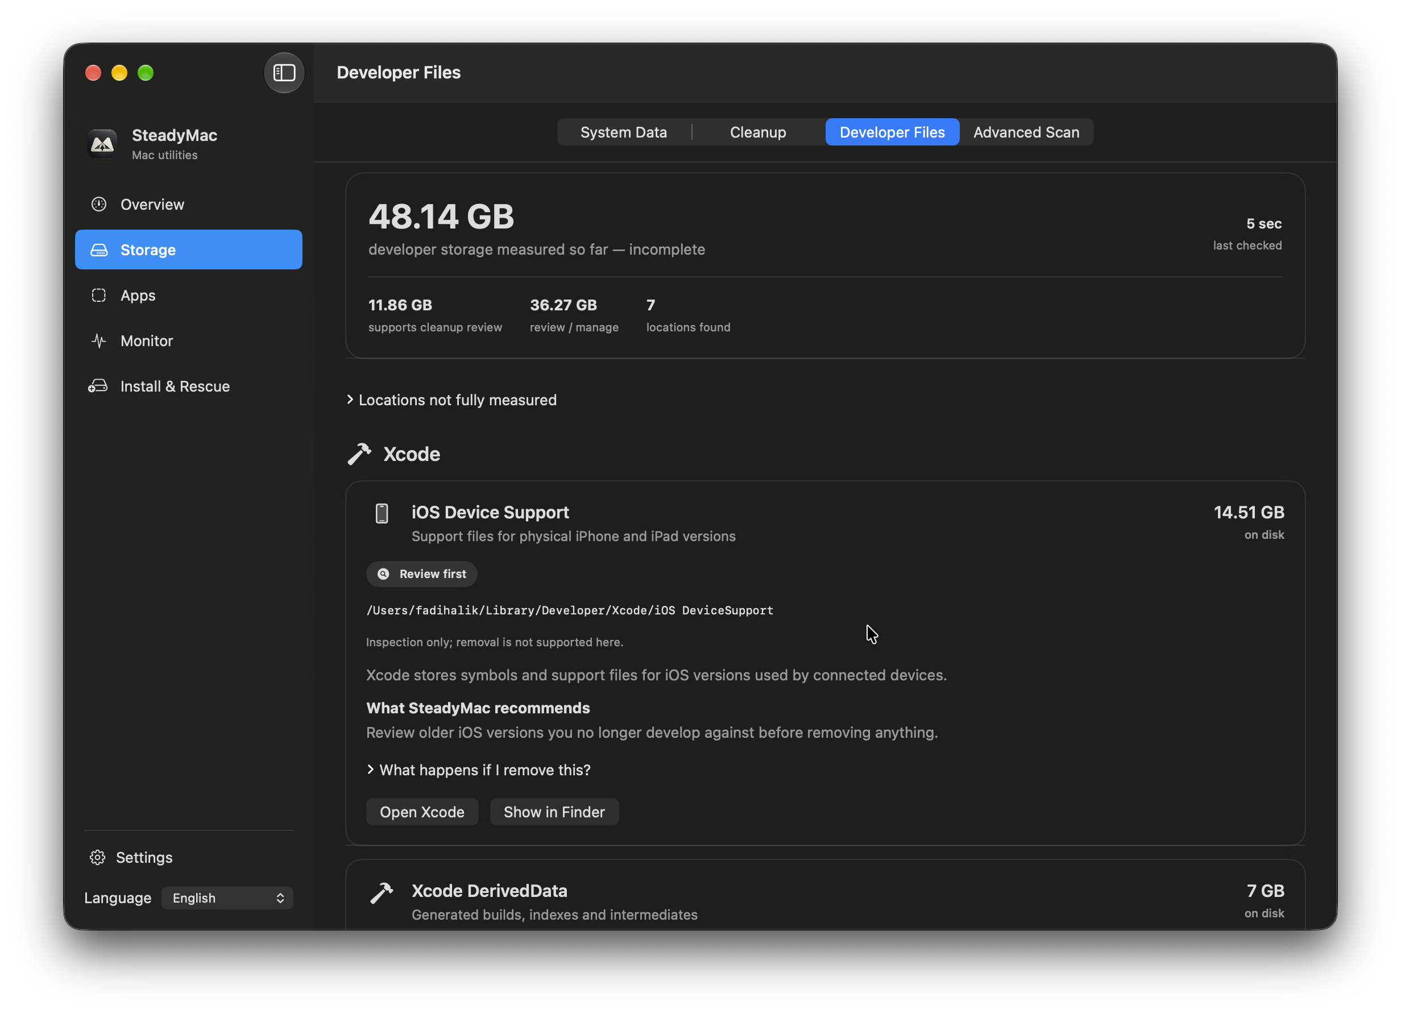
Task: Click the iOS DeviceSupport file path
Action: tap(570, 610)
